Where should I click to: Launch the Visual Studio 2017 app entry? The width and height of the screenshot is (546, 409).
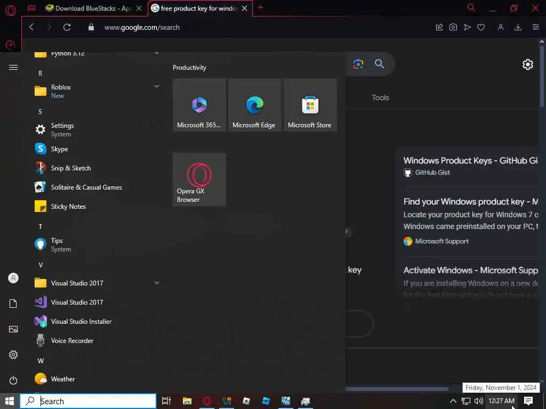click(x=96, y=302)
